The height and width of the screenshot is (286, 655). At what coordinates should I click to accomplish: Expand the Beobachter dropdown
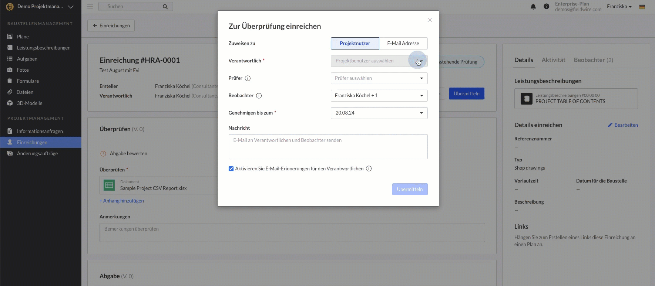379,96
